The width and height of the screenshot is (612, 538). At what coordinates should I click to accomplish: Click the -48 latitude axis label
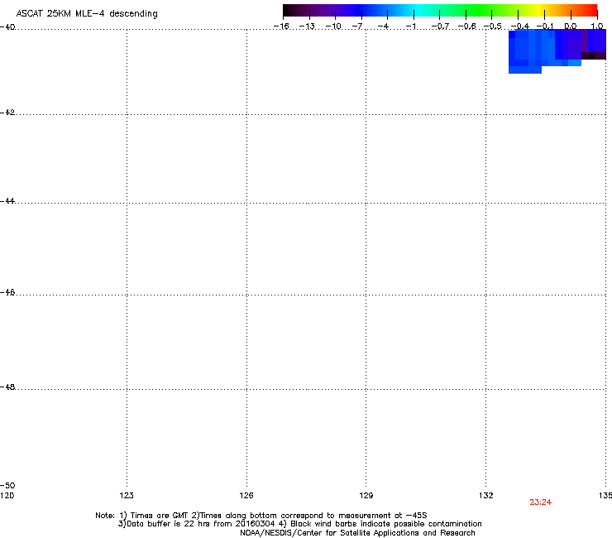pyautogui.click(x=7, y=387)
